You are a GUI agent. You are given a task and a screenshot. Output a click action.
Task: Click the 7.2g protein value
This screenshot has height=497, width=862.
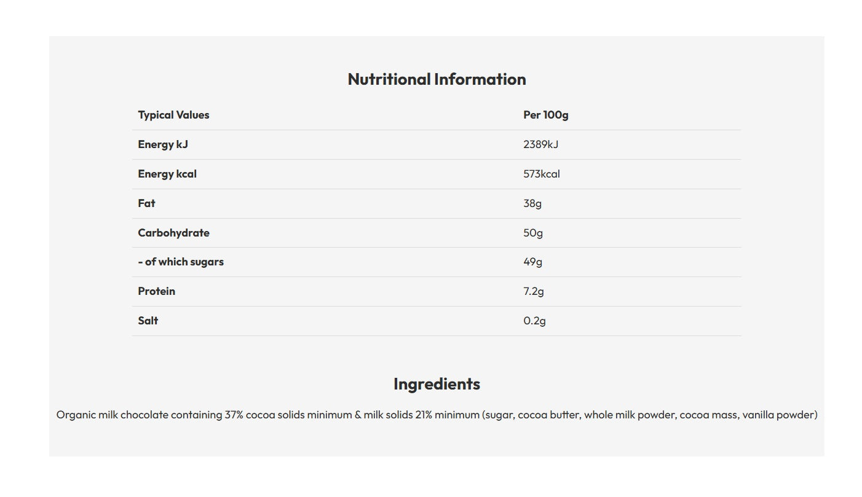coord(534,291)
